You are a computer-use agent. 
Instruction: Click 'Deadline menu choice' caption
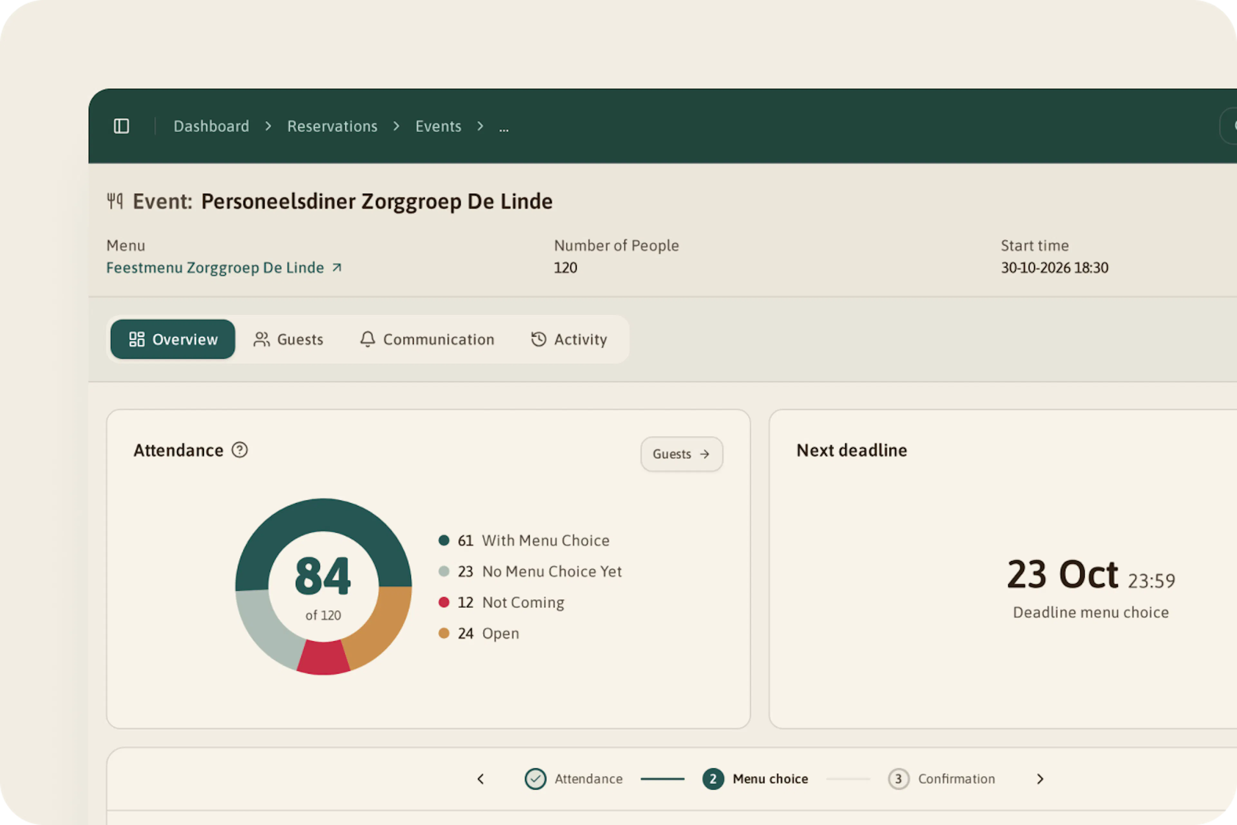click(1091, 613)
